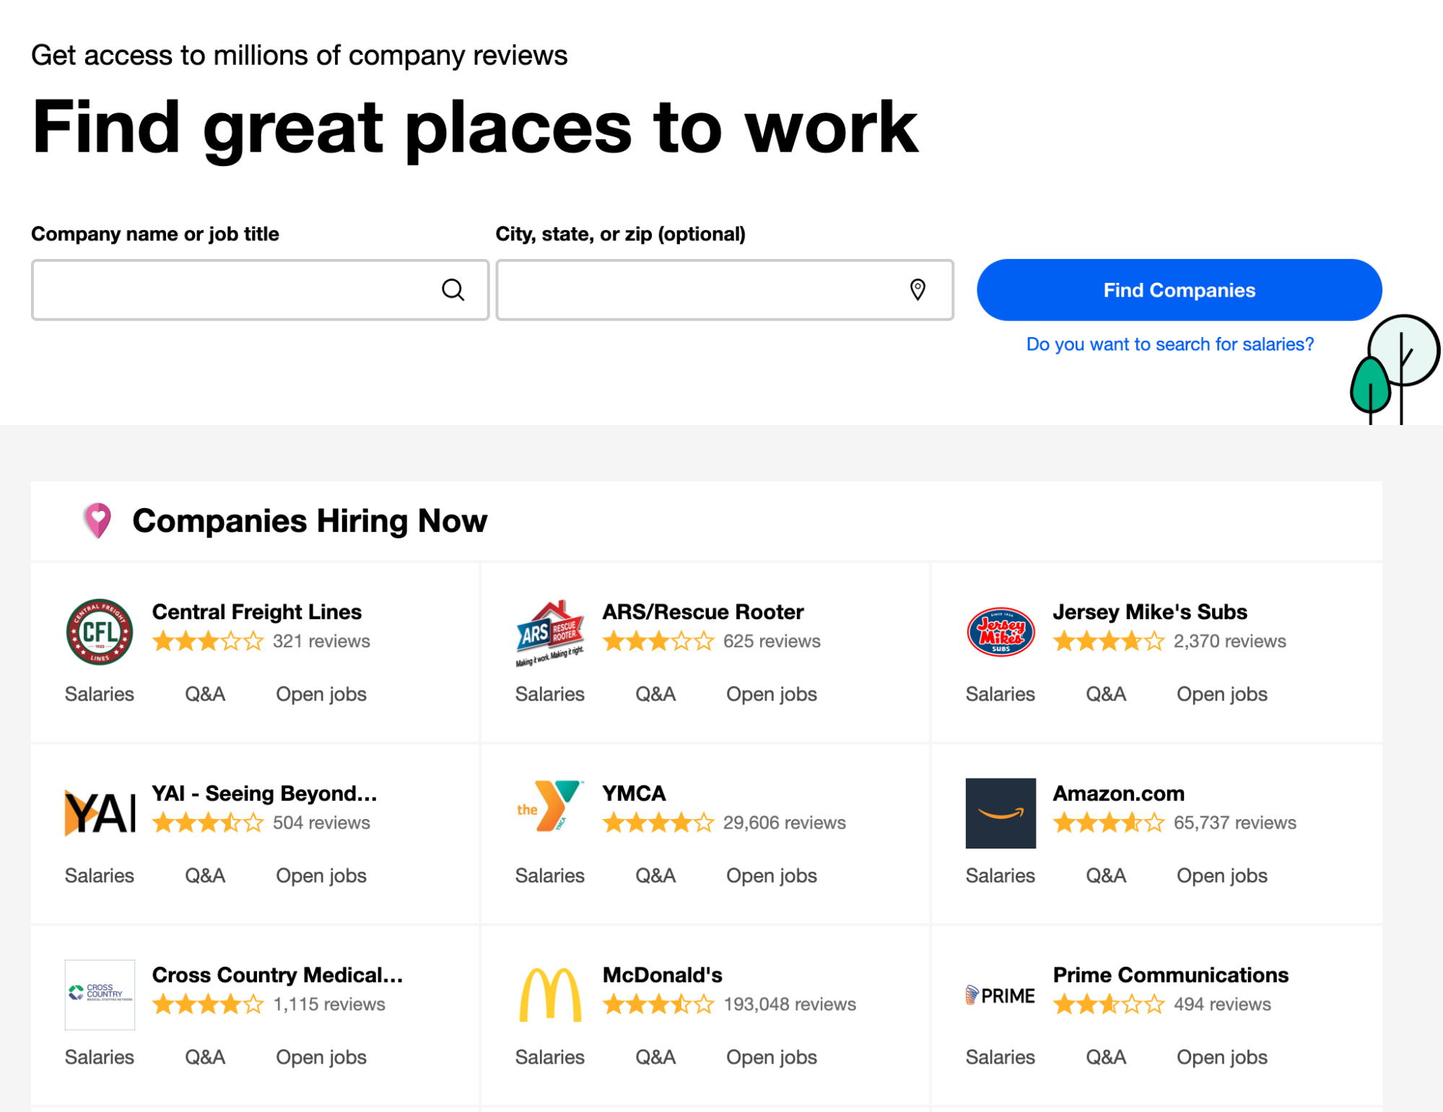Open Amazon.com company name link
The height and width of the screenshot is (1112, 1443).
click(x=1118, y=794)
